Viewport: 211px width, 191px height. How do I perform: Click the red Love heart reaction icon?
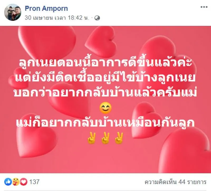[24, 182]
